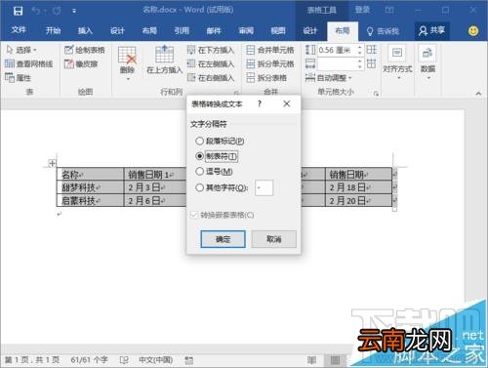Click 登录 in the title bar
The height and width of the screenshot is (368, 488).
362,10
